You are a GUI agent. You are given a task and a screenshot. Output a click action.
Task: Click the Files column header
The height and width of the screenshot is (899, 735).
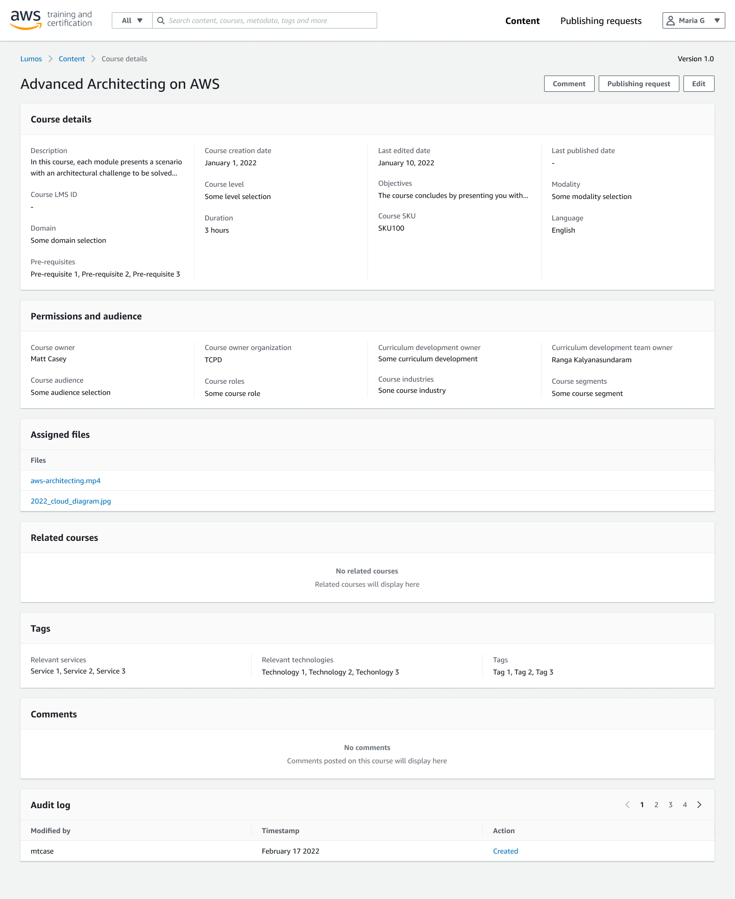pyautogui.click(x=38, y=460)
